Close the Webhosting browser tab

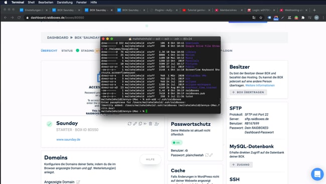point(306,10)
